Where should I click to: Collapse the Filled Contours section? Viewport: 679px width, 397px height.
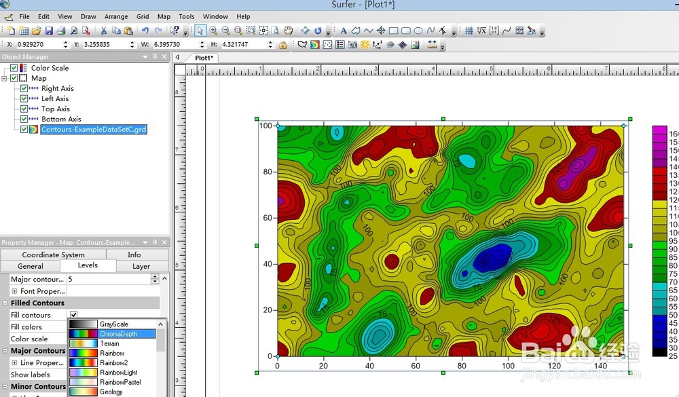click(5, 303)
